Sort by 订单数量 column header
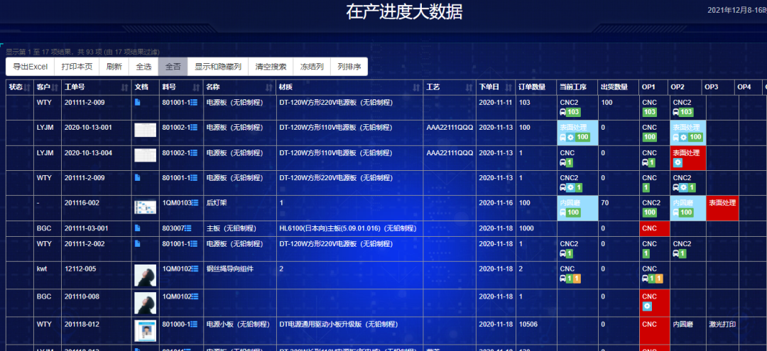Image resolution: width=767 pixels, height=351 pixels. pos(535,87)
